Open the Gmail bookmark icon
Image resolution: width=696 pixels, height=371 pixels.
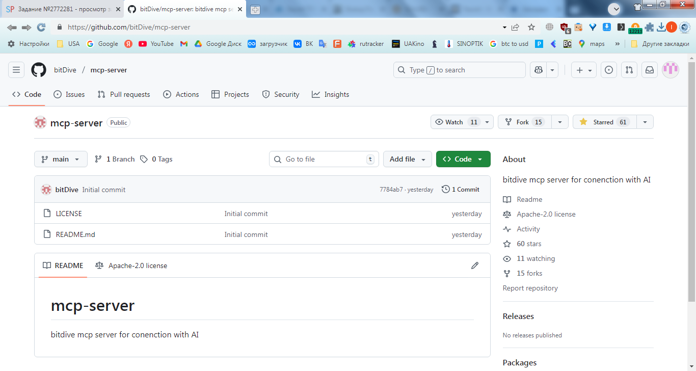coord(184,44)
